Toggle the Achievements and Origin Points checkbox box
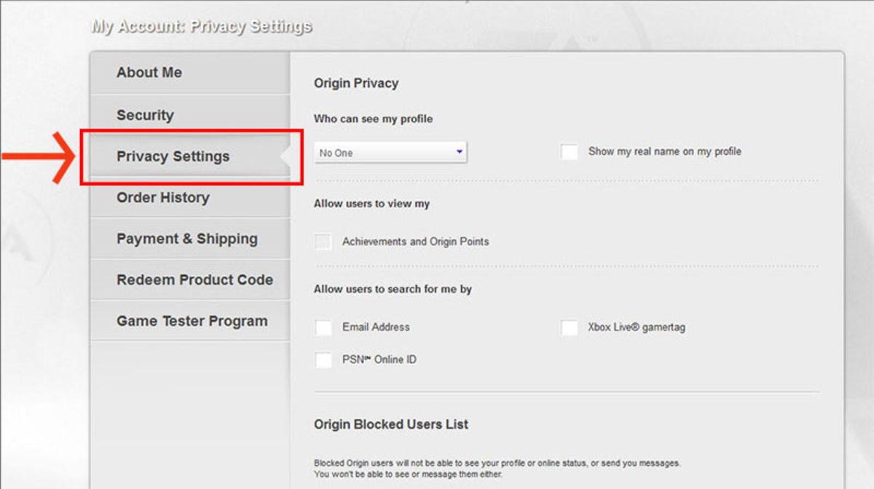The height and width of the screenshot is (489, 874). click(x=323, y=242)
